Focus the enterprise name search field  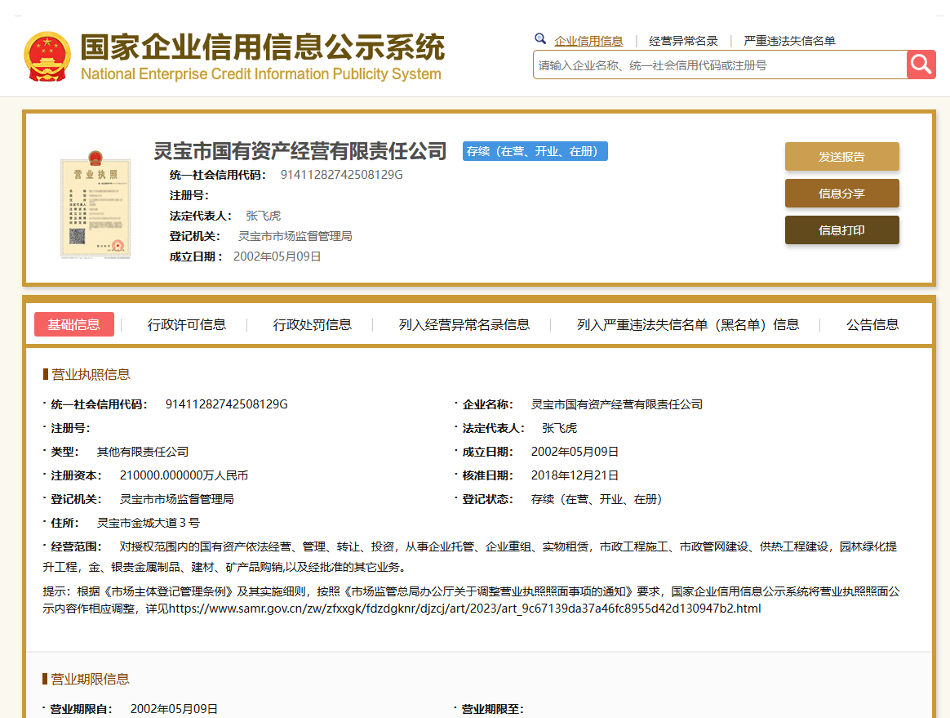pos(720,65)
